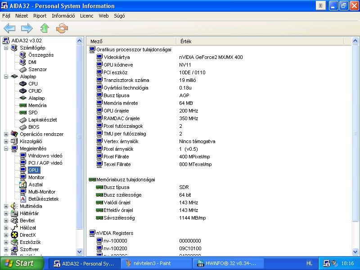Select the SPD memory icon entry
The width and height of the screenshot is (360, 270).
[23, 112]
